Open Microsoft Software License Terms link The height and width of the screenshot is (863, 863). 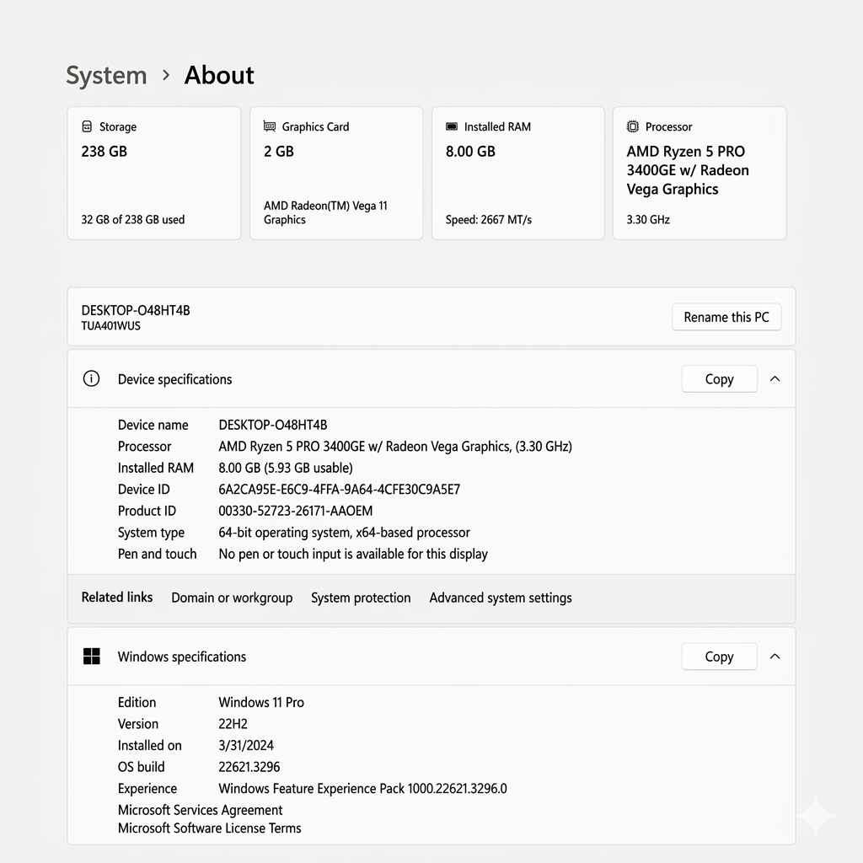click(x=209, y=828)
